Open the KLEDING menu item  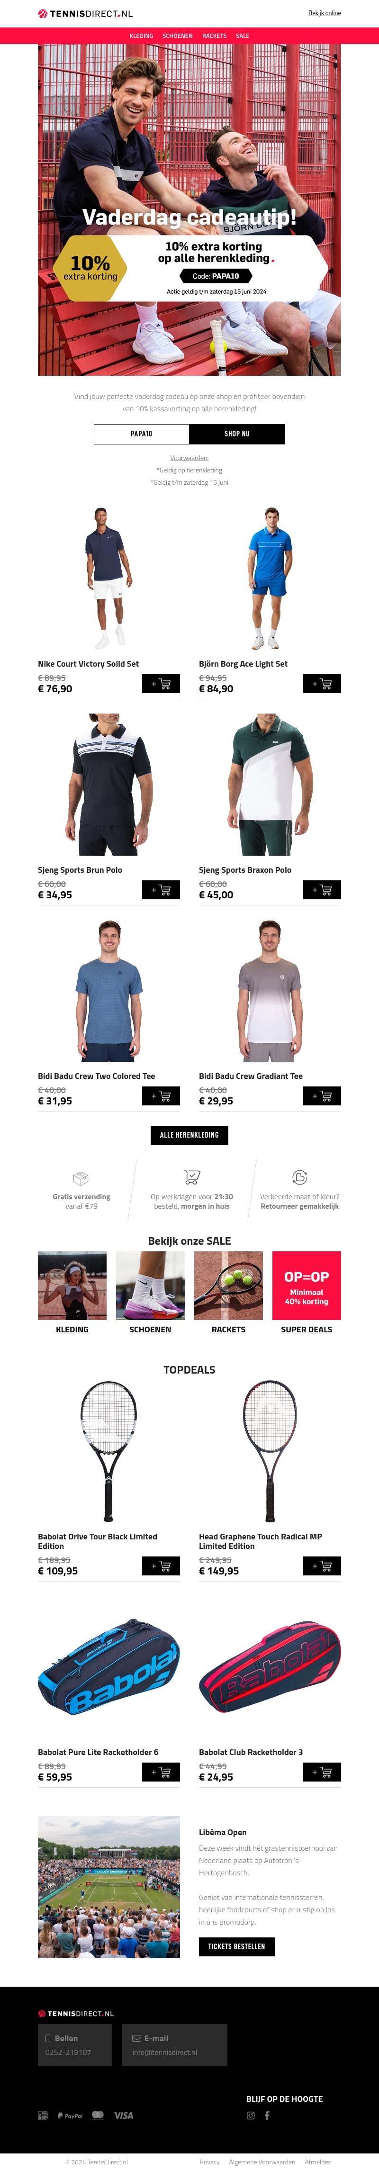(x=142, y=36)
